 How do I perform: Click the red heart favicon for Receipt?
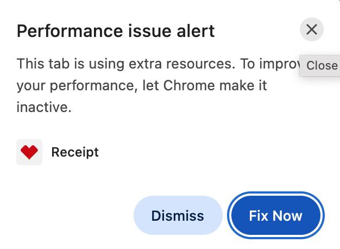click(29, 152)
